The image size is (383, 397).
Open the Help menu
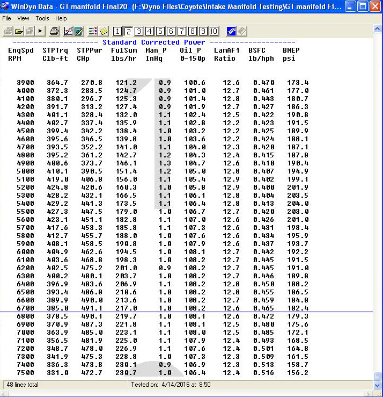coord(61,18)
